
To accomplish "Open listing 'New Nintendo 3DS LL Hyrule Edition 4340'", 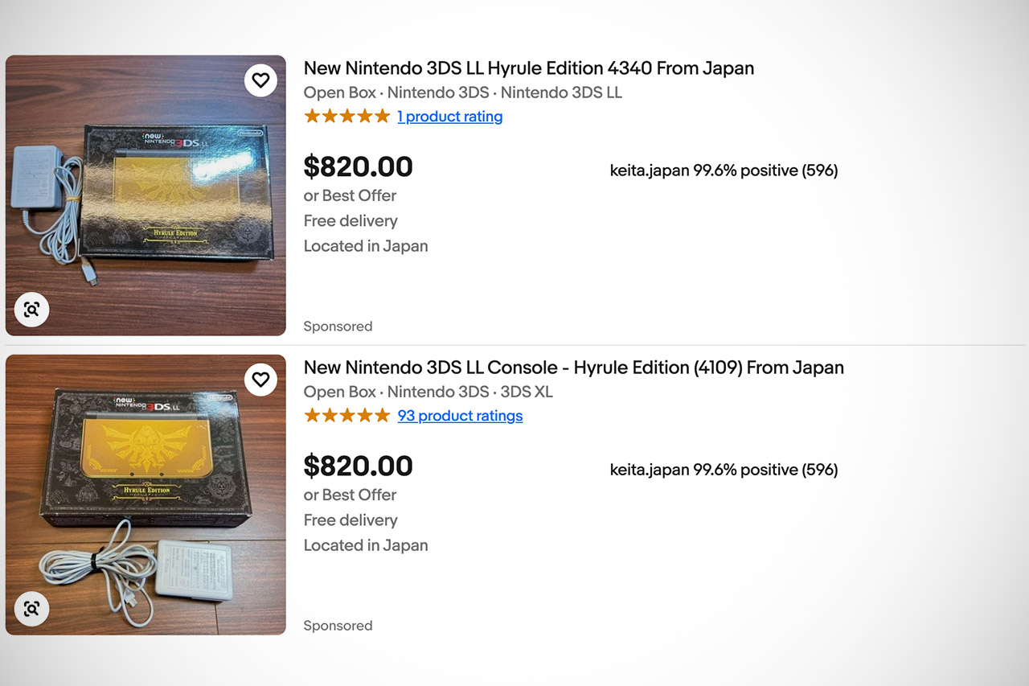I will [x=528, y=68].
